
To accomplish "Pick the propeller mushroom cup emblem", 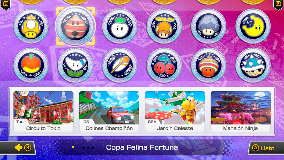I will tap(164, 26).
